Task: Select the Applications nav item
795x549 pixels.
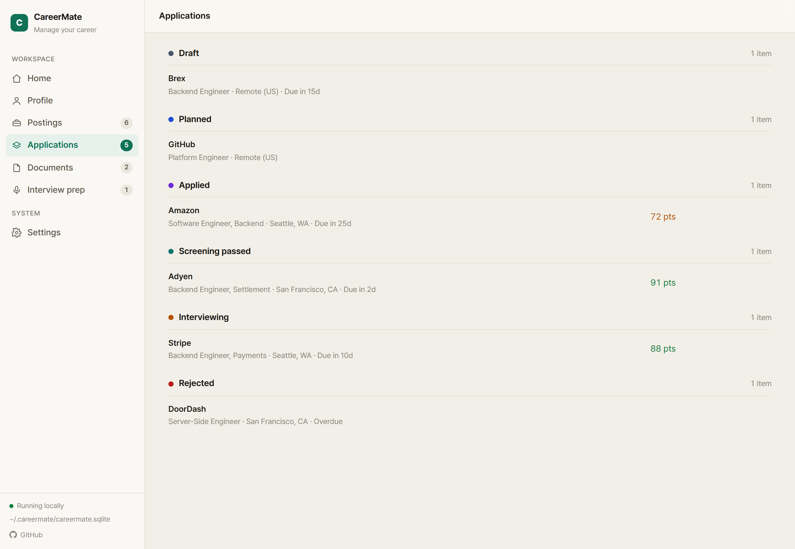Action: click(x=72, y=145)
